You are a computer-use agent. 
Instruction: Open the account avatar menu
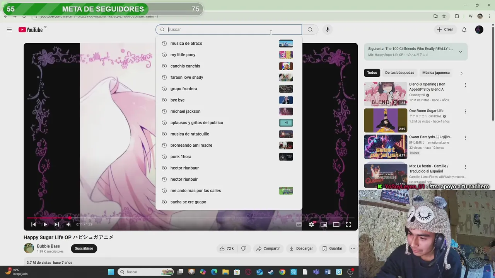coord(479,29)
